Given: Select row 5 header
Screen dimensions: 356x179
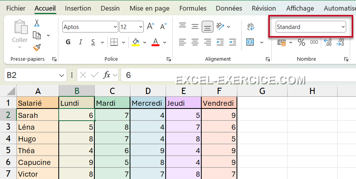Looking at the screenshot, I should [x=8, y=150].
